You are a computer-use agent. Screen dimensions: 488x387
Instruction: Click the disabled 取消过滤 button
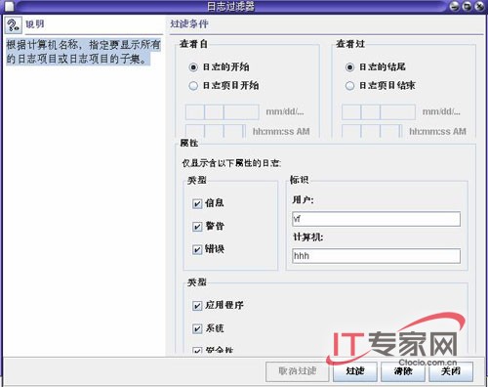pyautogui.click(x=298, y=371)
